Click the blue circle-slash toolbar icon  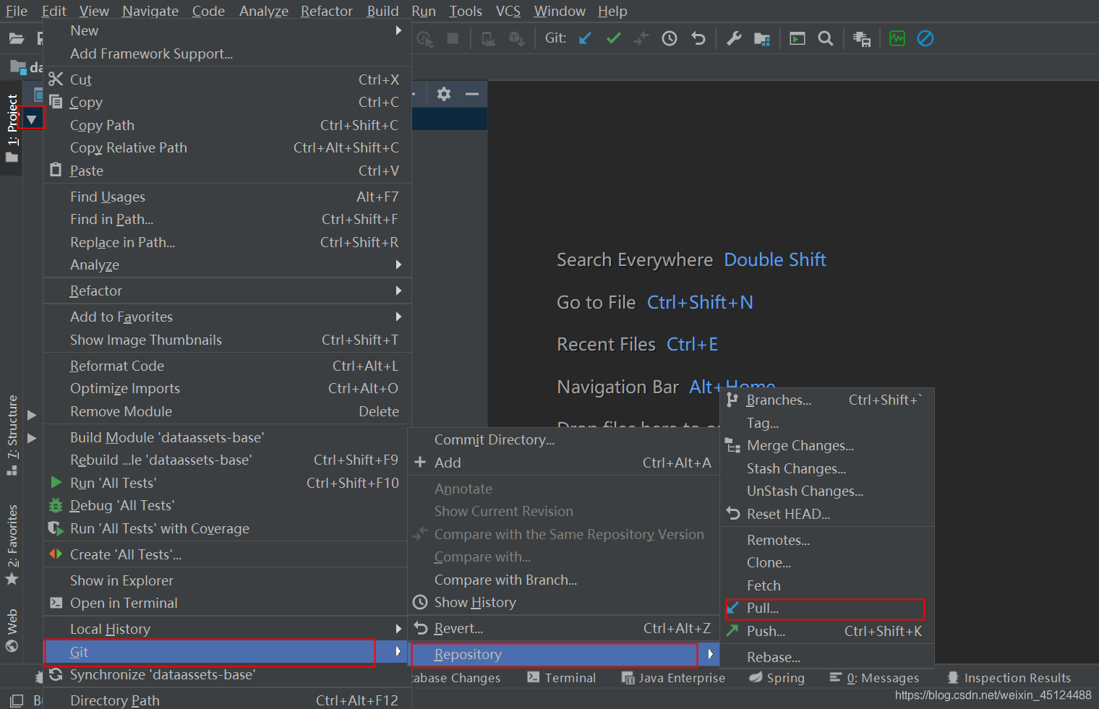pos(925,38)
